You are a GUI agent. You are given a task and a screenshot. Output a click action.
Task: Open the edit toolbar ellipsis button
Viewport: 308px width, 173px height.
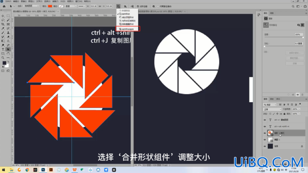point(8,58)
